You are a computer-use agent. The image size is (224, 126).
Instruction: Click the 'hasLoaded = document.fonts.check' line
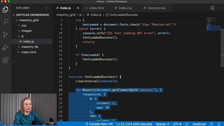coord(129,24)
